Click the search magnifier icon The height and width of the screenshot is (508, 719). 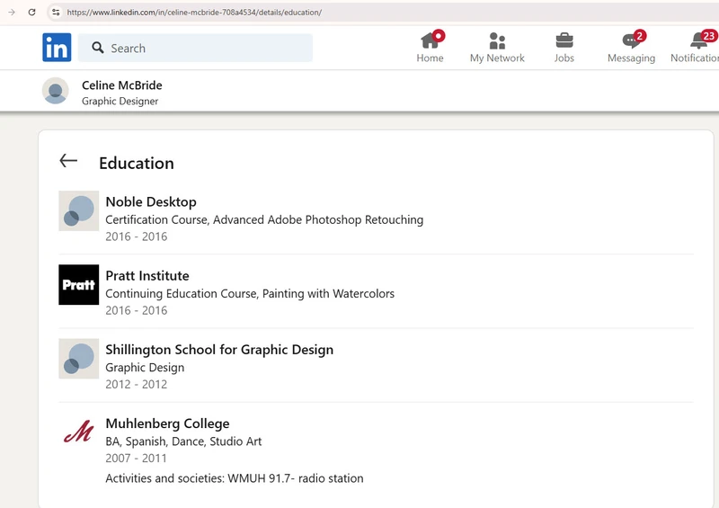coord(98,48)
